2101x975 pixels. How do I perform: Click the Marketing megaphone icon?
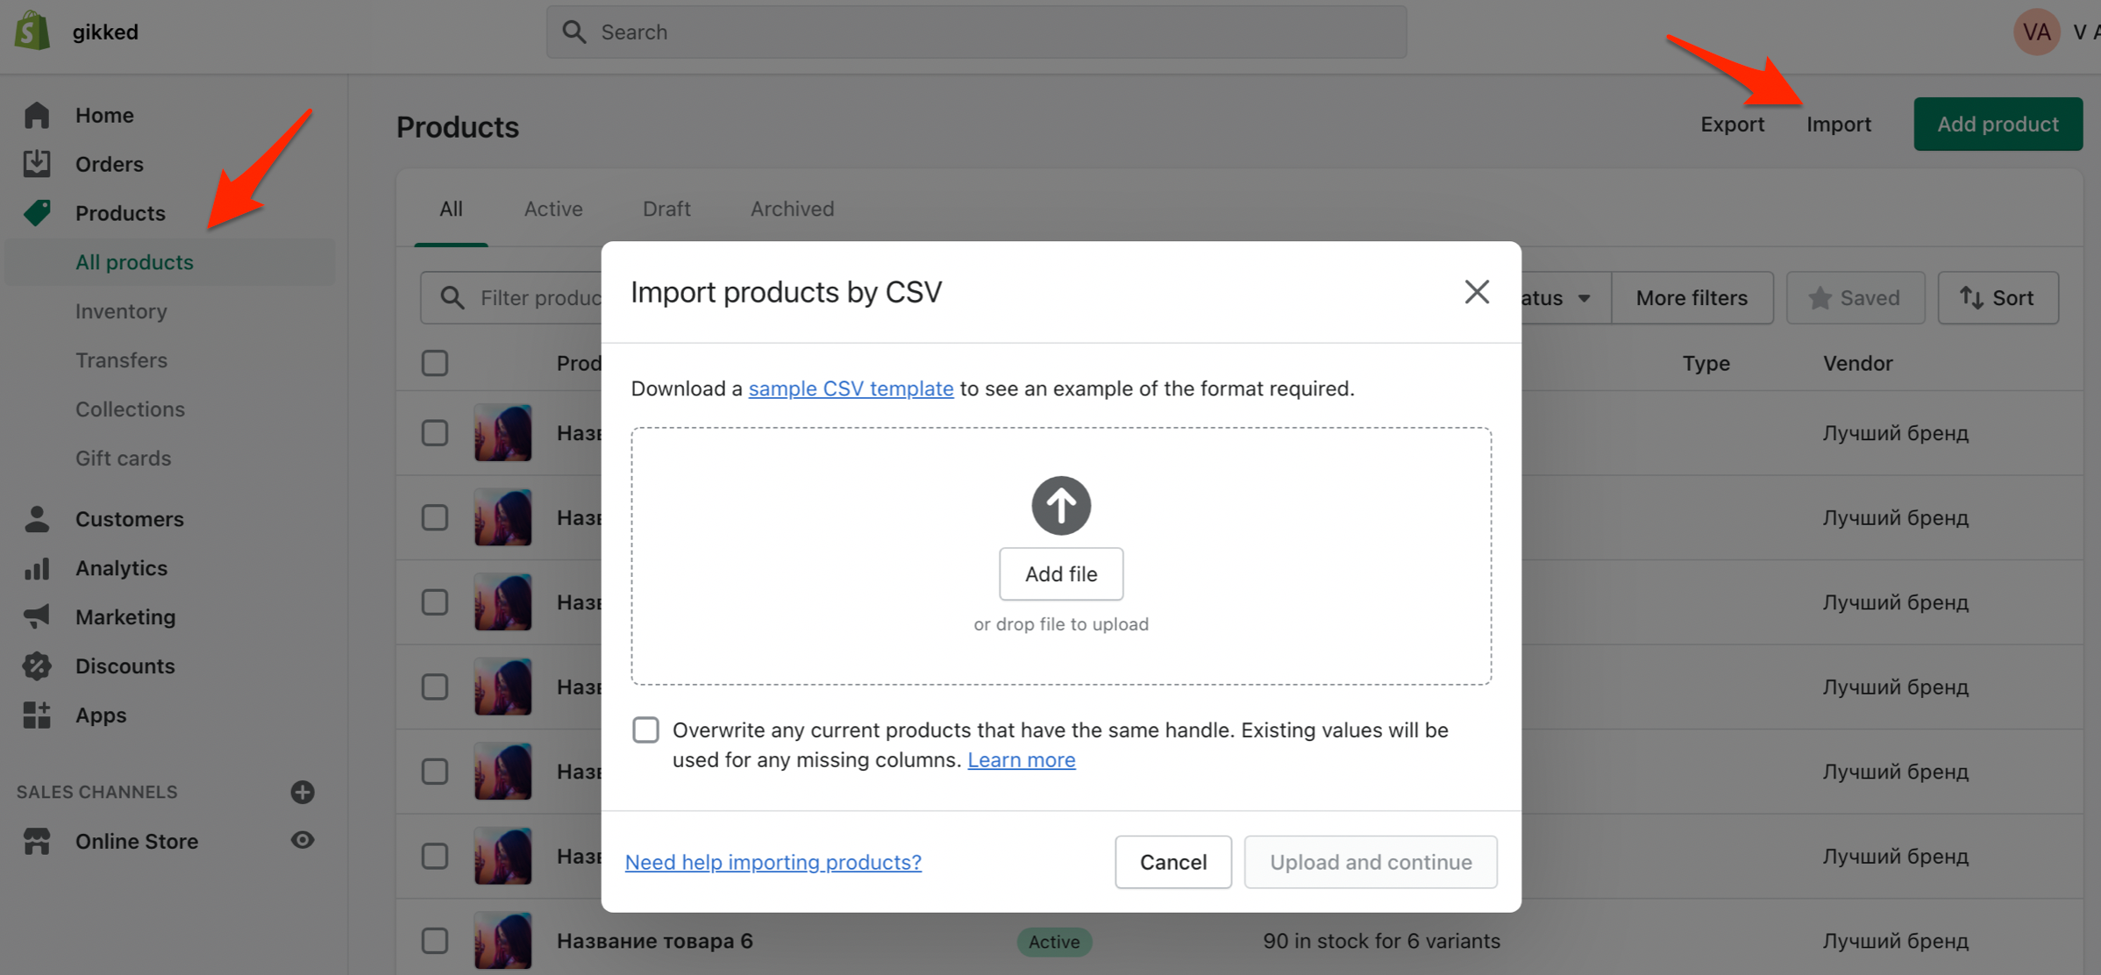click(x=37, y=616)
